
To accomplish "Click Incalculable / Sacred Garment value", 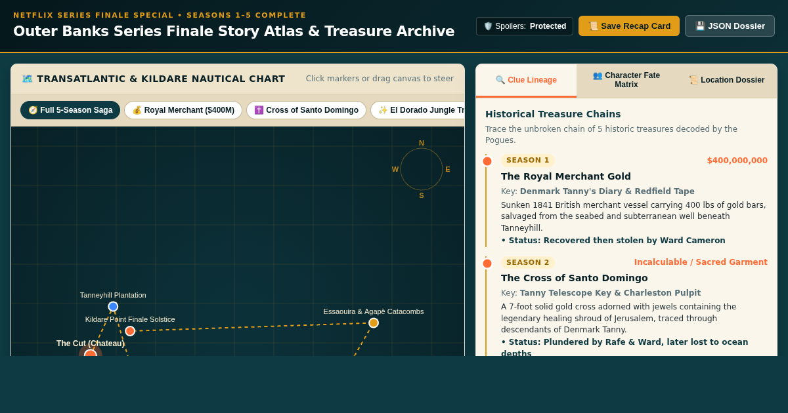I will (701, 262).
